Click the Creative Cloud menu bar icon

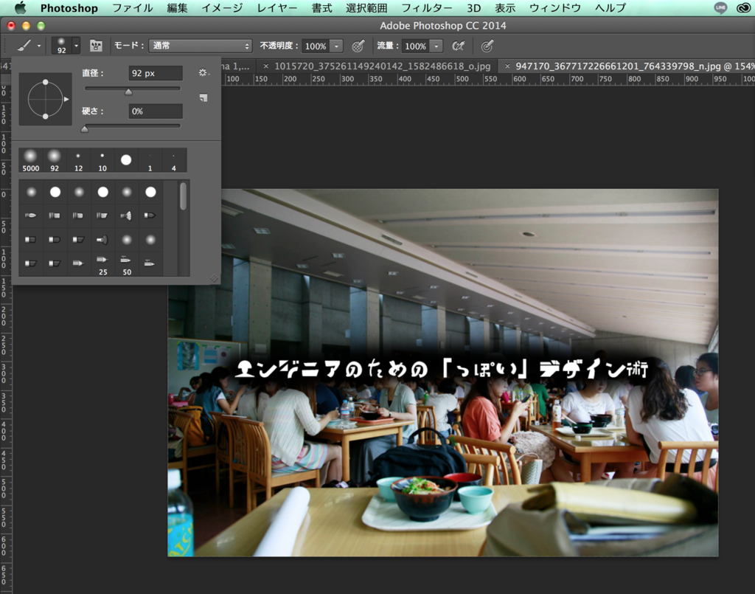coord(744,7)
